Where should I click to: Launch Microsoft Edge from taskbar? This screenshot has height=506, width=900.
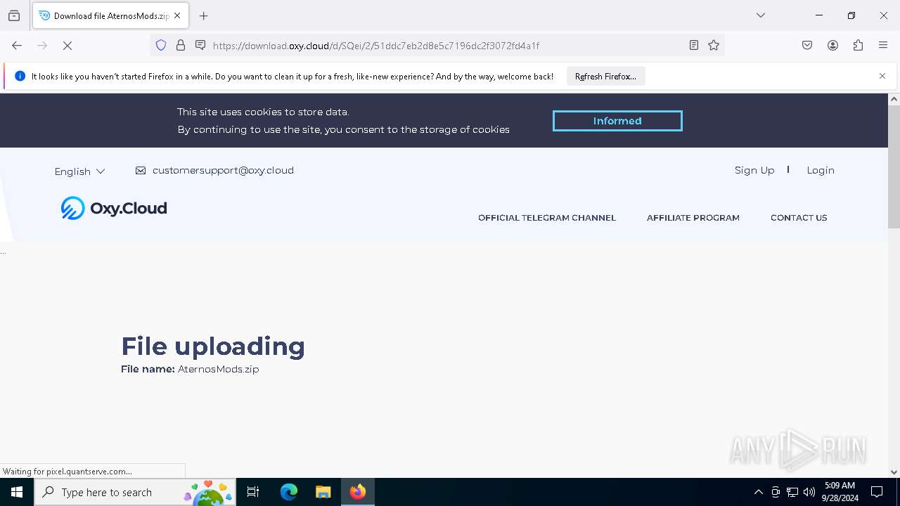click(289, 492)
